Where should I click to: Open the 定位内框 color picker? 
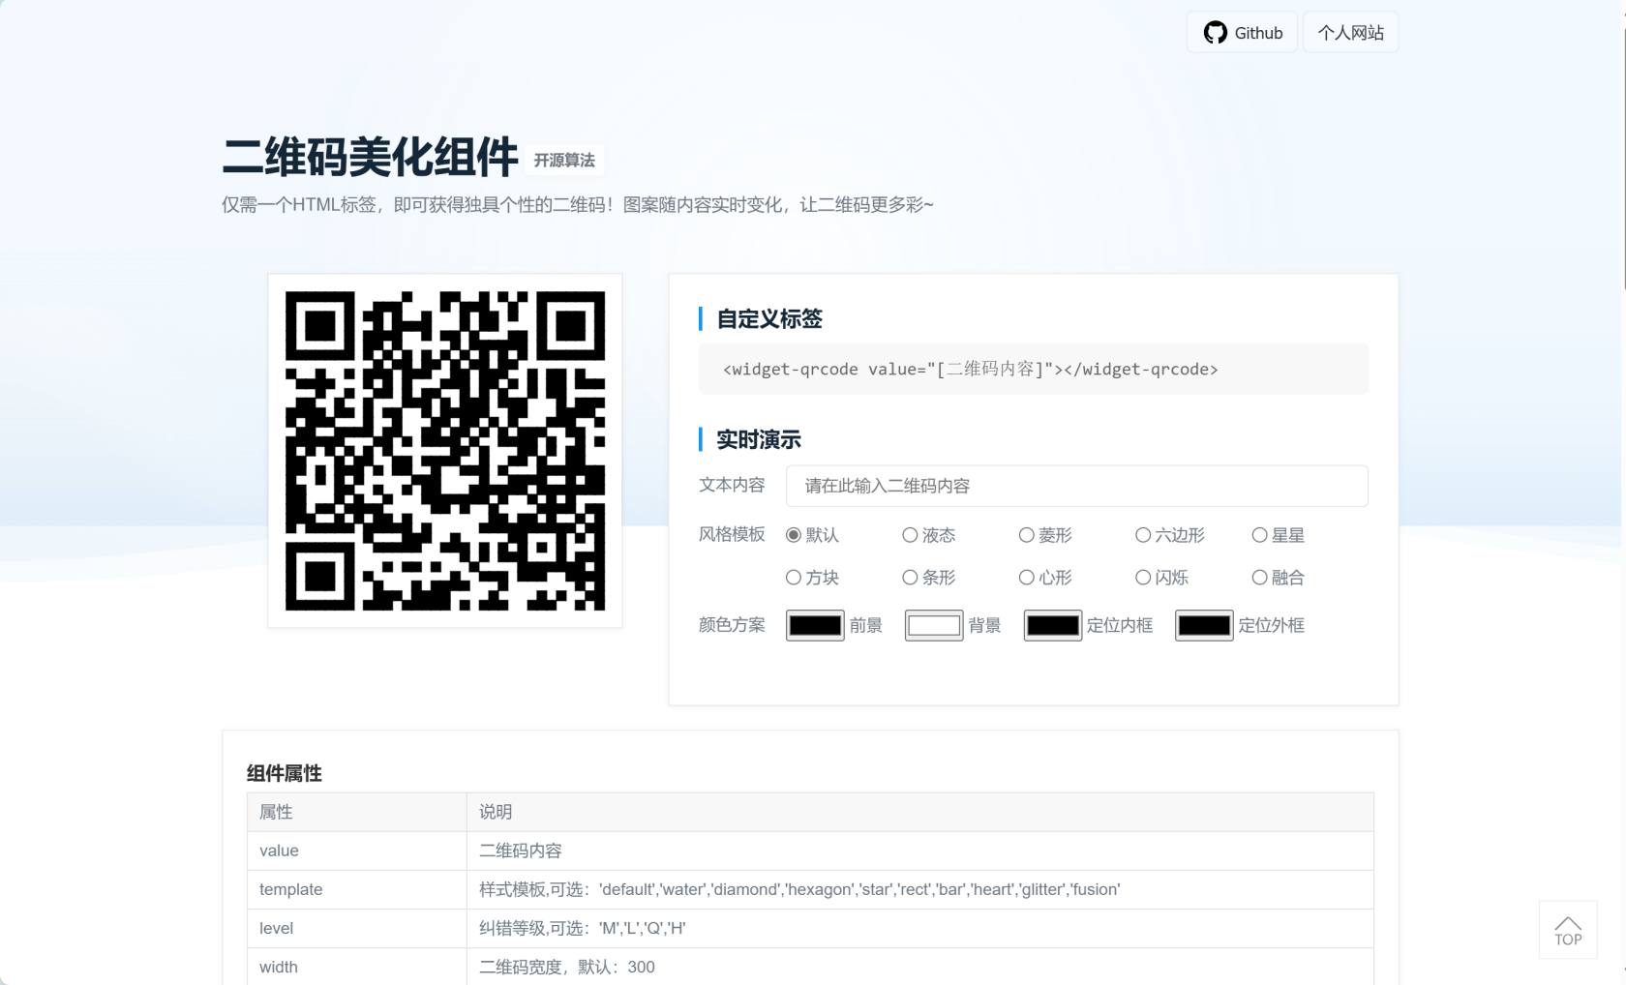pyautogui.click(x=1053, y=626)
